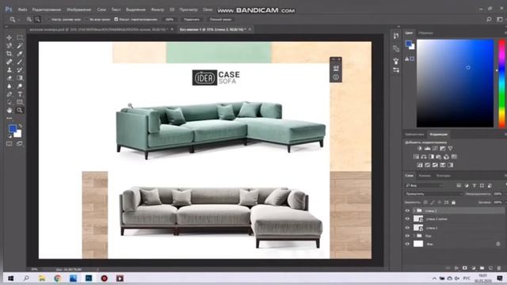Select the Crop tool
507x285 pixels.
tap(9, 54)
